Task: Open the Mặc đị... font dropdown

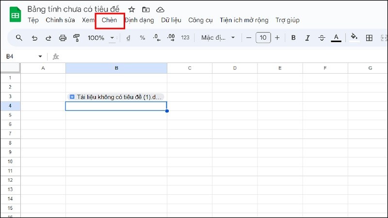Action: pos(218,38)
